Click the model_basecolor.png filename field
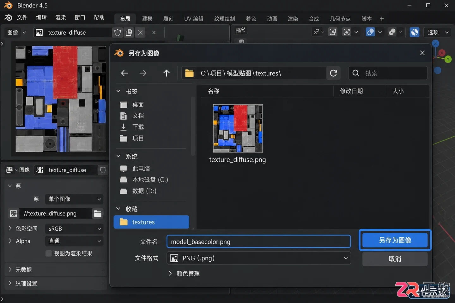Image resolution: width=455 pixels, height=303 pixels. (258, 242)
